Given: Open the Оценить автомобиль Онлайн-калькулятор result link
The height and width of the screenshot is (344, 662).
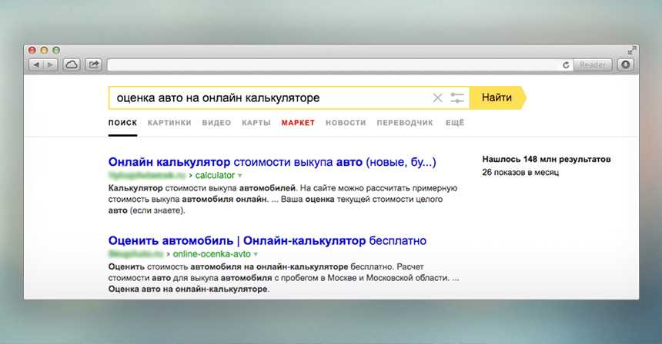Looking at the screenshot, I should click(x=267, y=240).
